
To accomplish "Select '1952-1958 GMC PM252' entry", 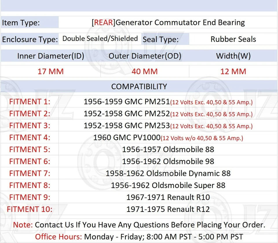I will click(127, 114).
